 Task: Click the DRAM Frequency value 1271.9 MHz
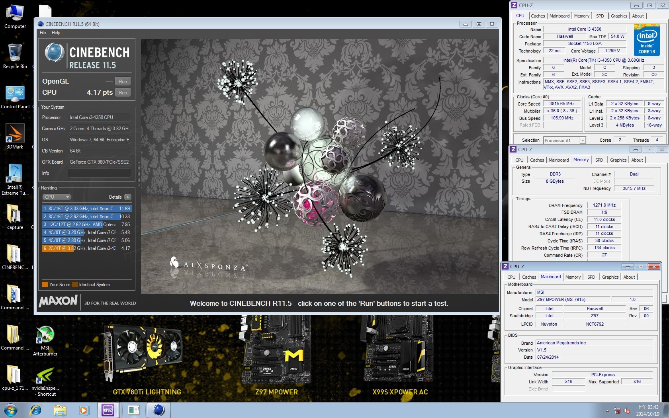click(604, 205)
